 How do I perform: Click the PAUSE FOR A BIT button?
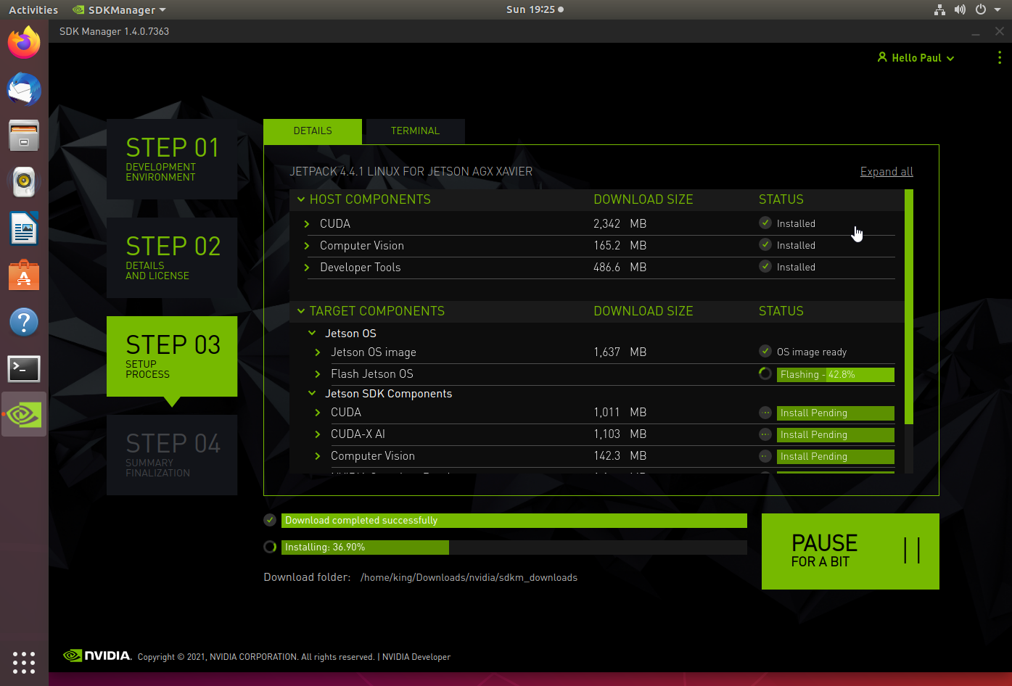click(850, 551)
